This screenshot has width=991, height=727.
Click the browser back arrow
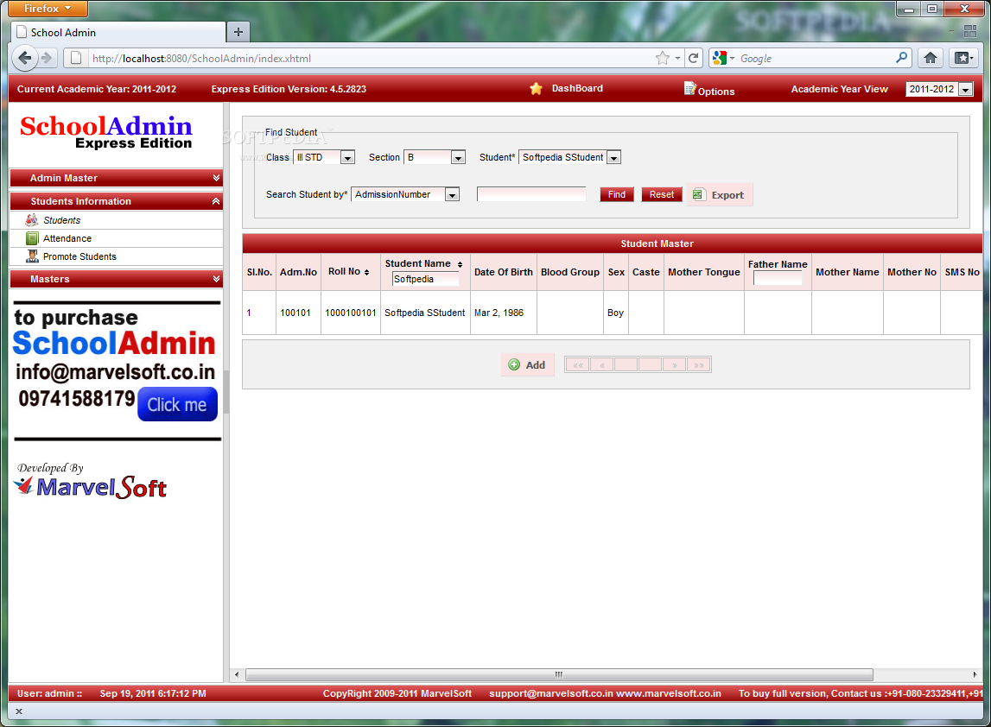click(x=25, y=58)
